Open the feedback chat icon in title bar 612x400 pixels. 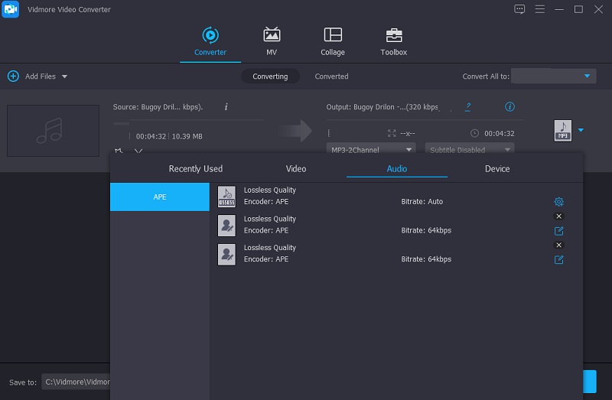520,9
